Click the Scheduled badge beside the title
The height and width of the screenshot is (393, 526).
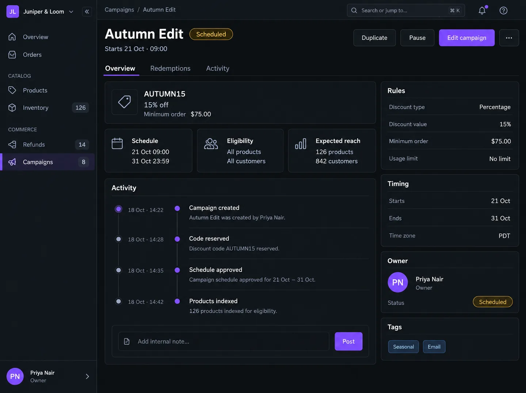211,34
